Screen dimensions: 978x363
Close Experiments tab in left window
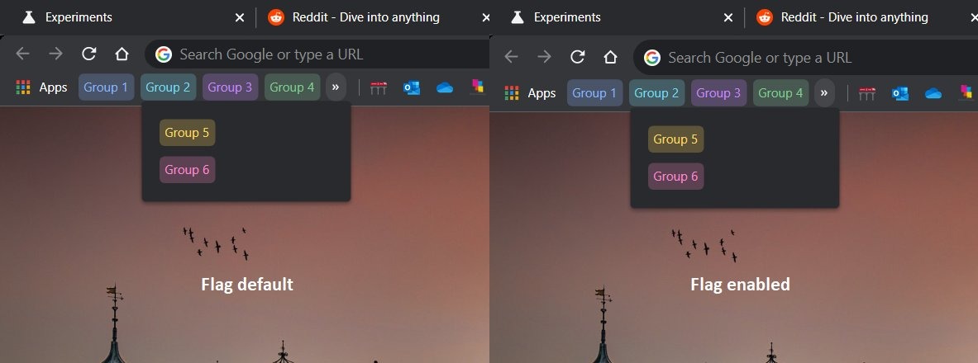click(240, 18)
